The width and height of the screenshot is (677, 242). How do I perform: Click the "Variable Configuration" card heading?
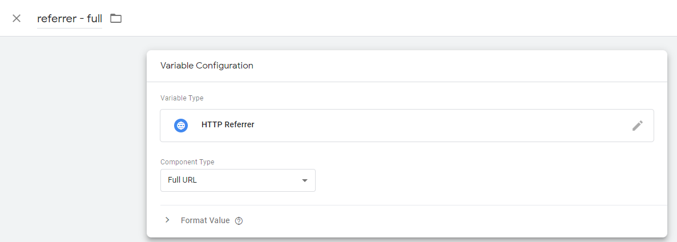207,66
